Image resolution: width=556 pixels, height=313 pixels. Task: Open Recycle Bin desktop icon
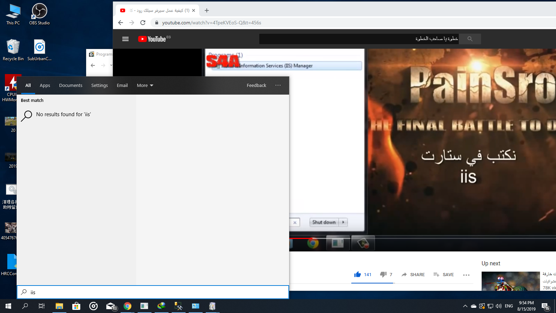13,50
